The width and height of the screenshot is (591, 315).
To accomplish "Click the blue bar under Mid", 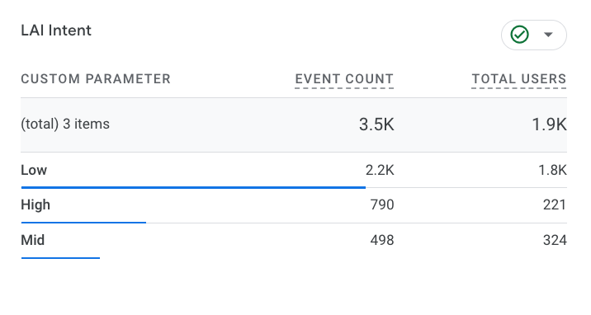I will (60, 258).
